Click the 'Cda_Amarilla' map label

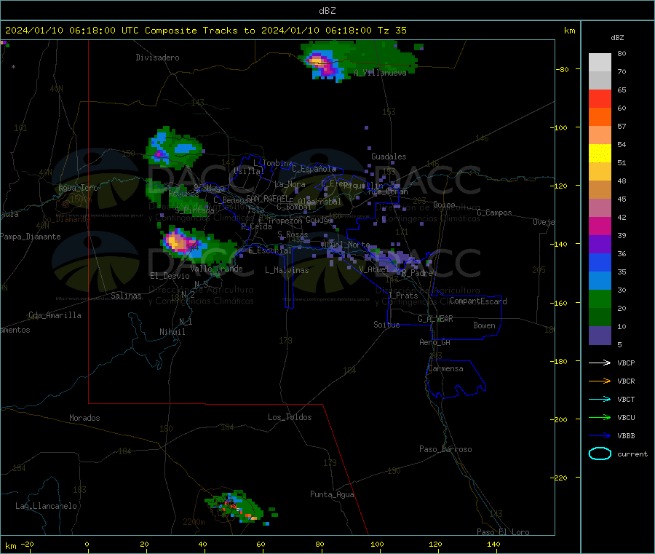55,315
